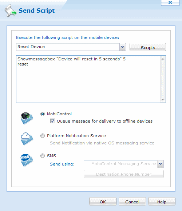182x211 pixels.
Task: Click the Cancel button
Action: [x=132, y=202]
